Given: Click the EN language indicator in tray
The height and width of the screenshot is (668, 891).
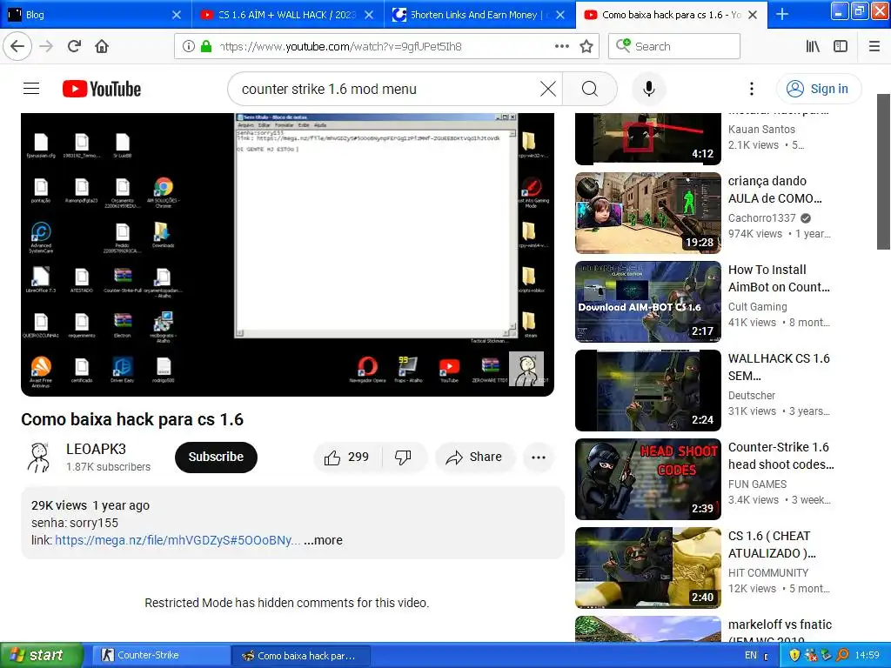Looking at the screenshot, I should (751, 655).
